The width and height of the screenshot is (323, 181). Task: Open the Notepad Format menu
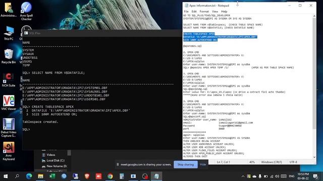click(204, 12)
